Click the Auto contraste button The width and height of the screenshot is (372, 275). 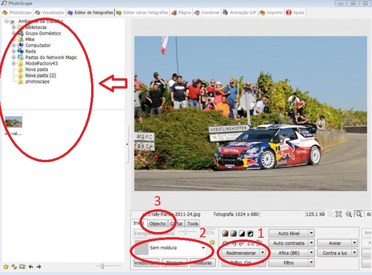coord(289,243)
